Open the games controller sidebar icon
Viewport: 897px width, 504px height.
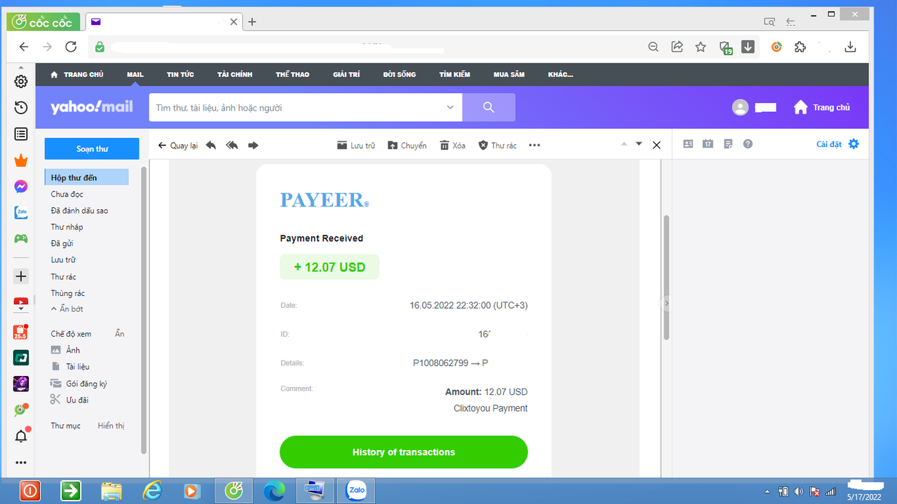(21, 239)
